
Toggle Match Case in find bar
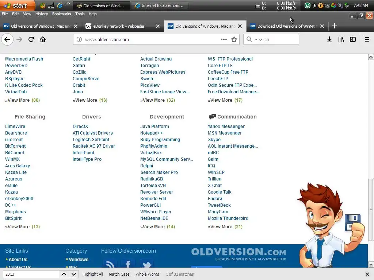119,274
